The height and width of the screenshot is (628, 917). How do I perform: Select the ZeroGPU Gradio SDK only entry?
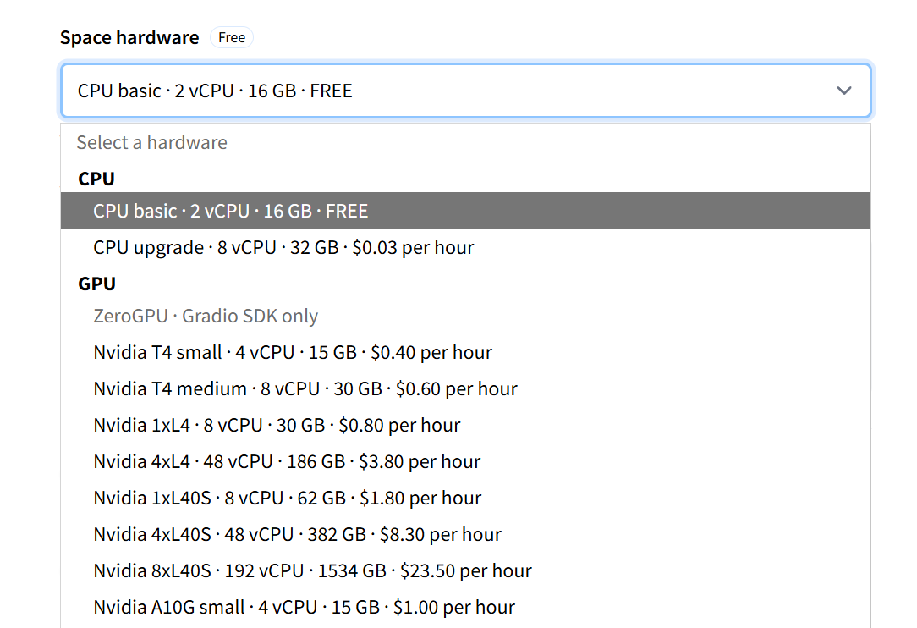[x=206, y=317]
